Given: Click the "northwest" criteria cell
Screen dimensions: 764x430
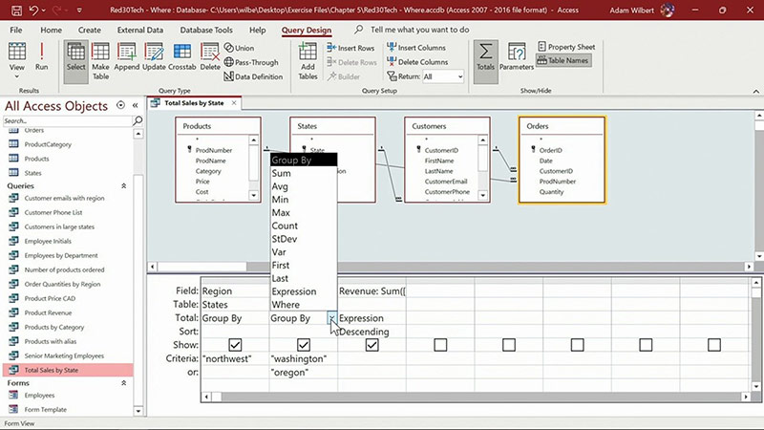Looking at the screenshot, I should click(x=235, y=359).
